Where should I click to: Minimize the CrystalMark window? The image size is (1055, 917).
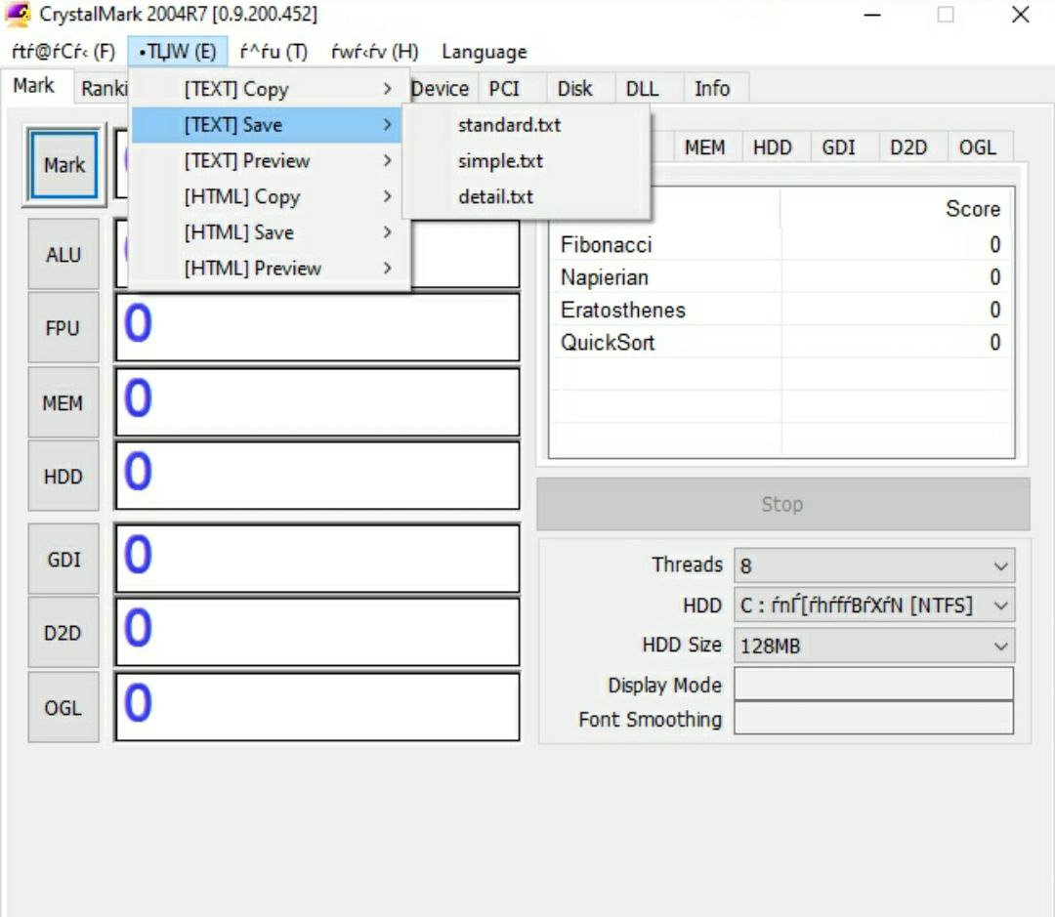point(872,14)
